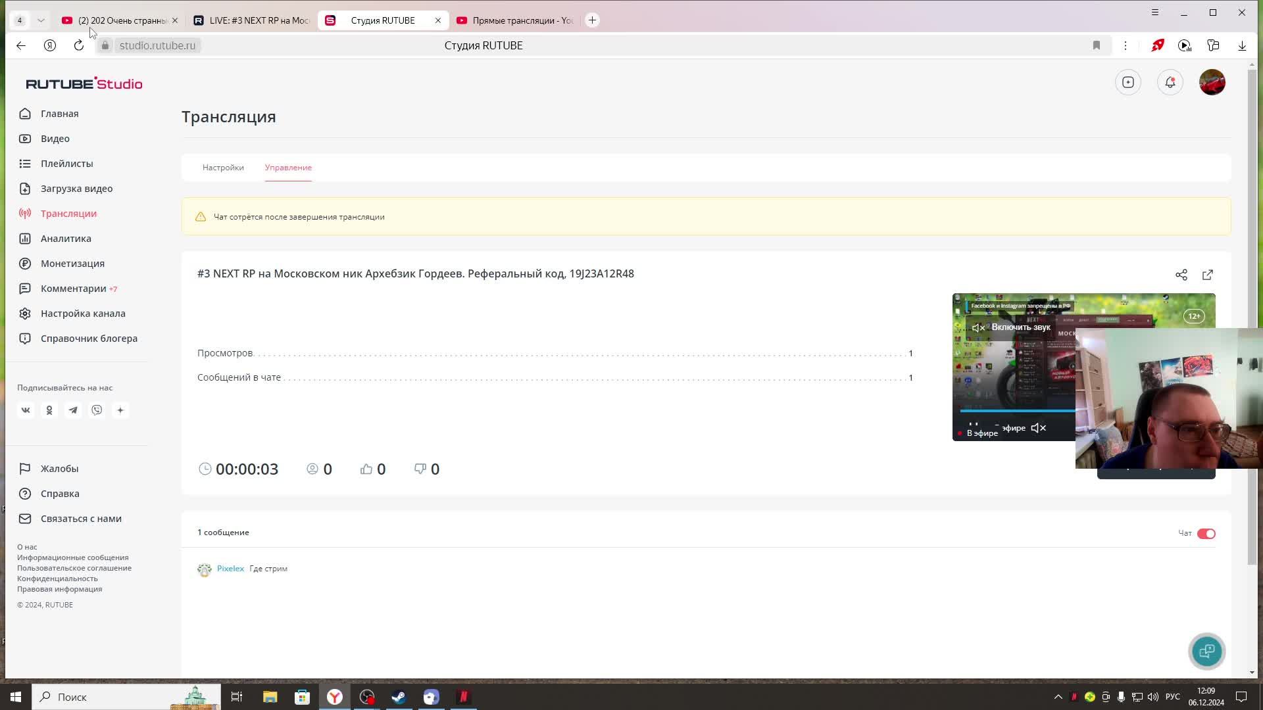
Task: Show hidden system tray icons
Action: tap(1058, 697)
